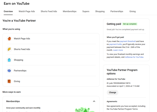Click the Getting paid heading
Viewport: 157px width, 112px height.
point(114,24)
